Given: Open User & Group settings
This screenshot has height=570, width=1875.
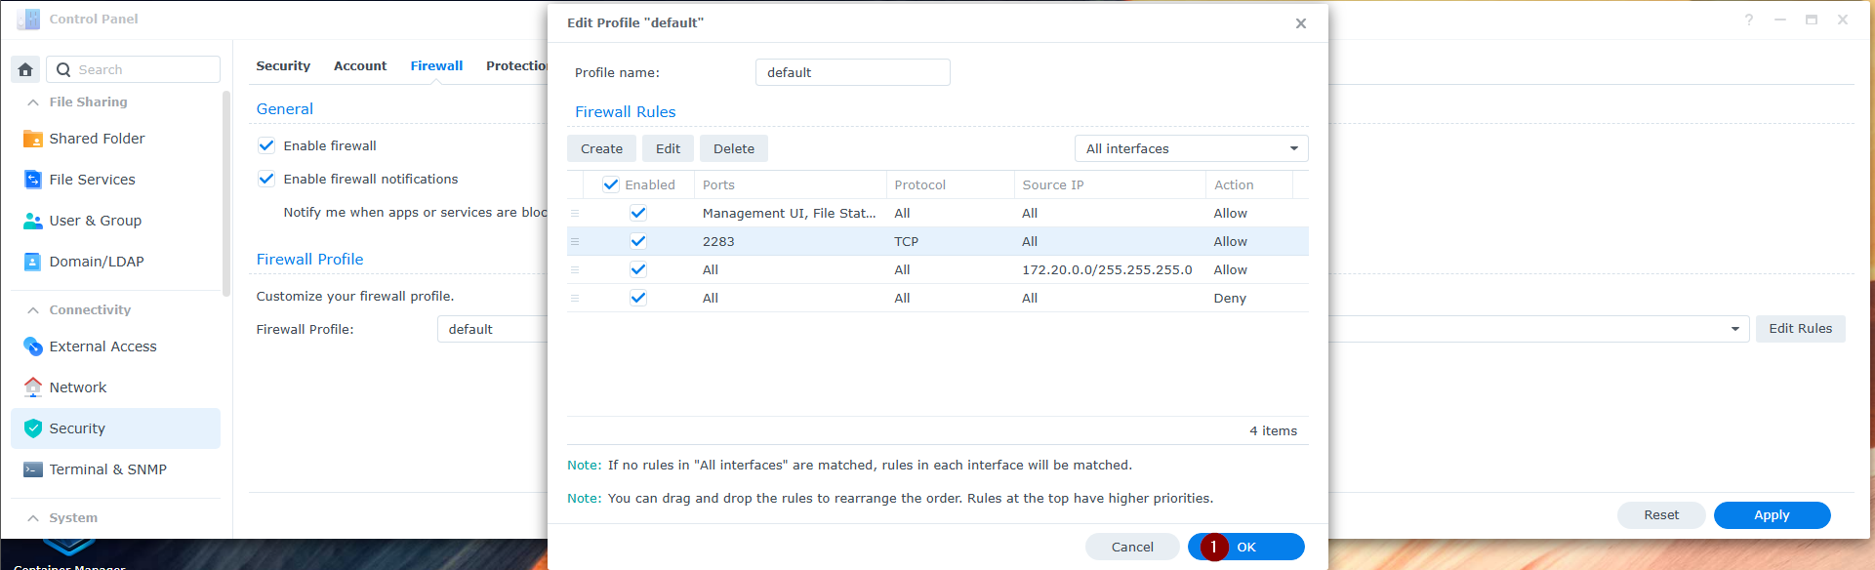Looking at the screenshot, I should click(95, 221).
